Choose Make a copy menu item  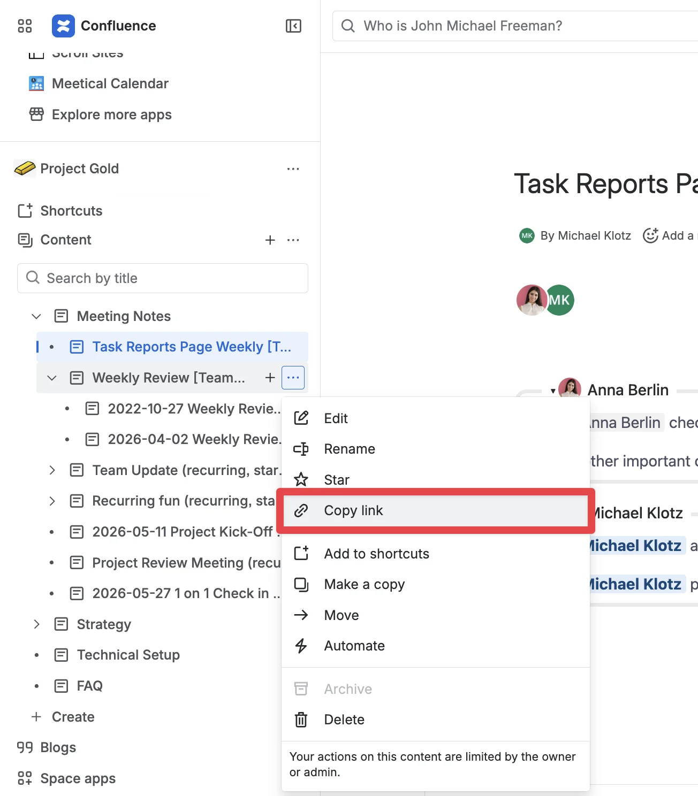coord(435,584)
